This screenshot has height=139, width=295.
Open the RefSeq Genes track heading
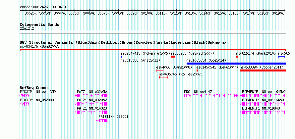click(x=34, y=88)
